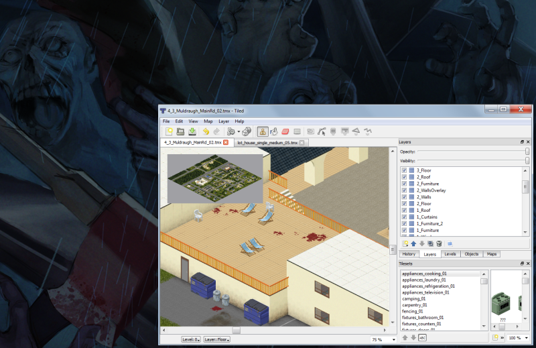Image resolution: width=536 pixels, height=348 pixels.
Task: Click the blue square toggle other layers icon
Action: pos(450,243)
